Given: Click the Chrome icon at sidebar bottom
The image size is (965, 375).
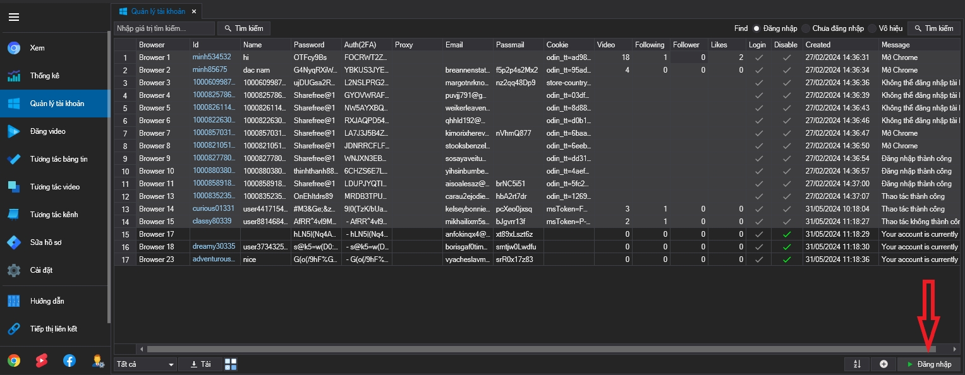Looking at the screenshot, I should (x=14, y=360).
